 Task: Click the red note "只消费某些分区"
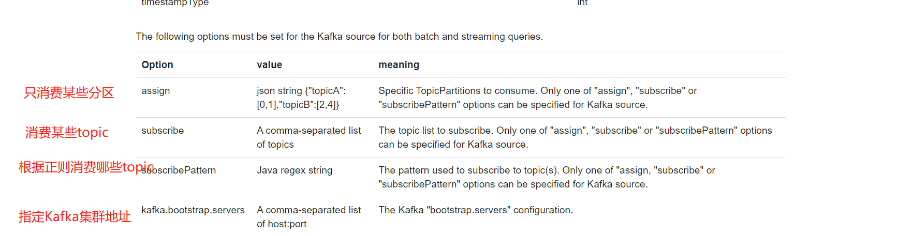pyautogui.click(x=69, y=93)
